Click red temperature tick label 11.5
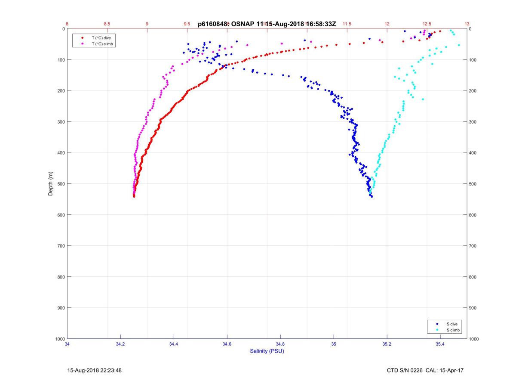Image resolution: width=516 pixels, height=381 pixels. [x=347, y=24]
